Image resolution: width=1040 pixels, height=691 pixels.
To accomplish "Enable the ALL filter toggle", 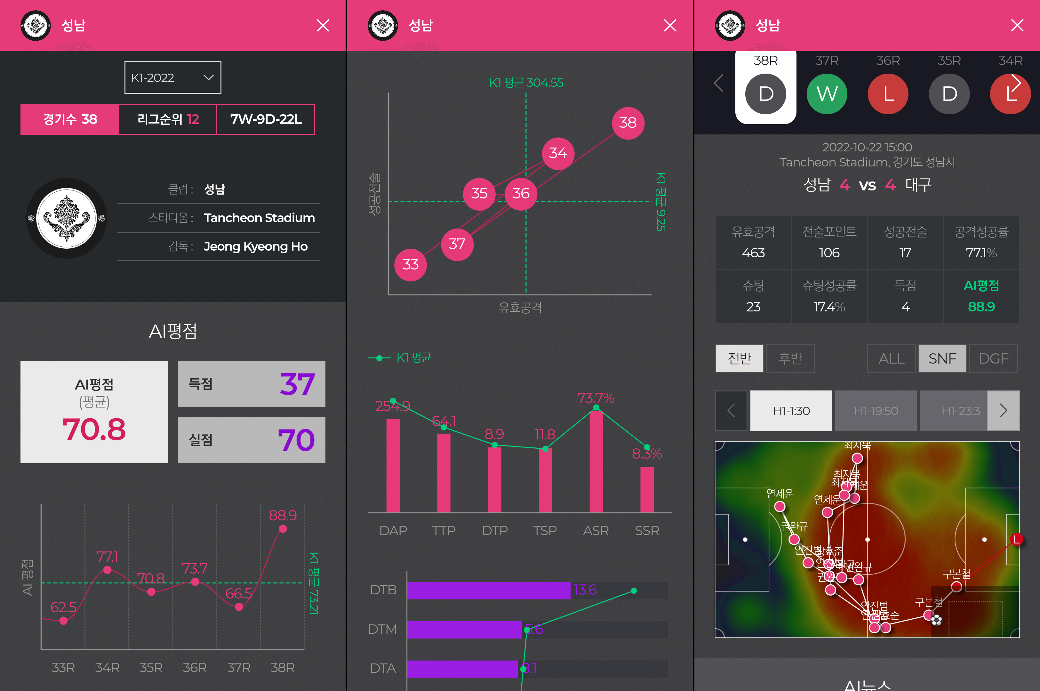I will [891, 359].
